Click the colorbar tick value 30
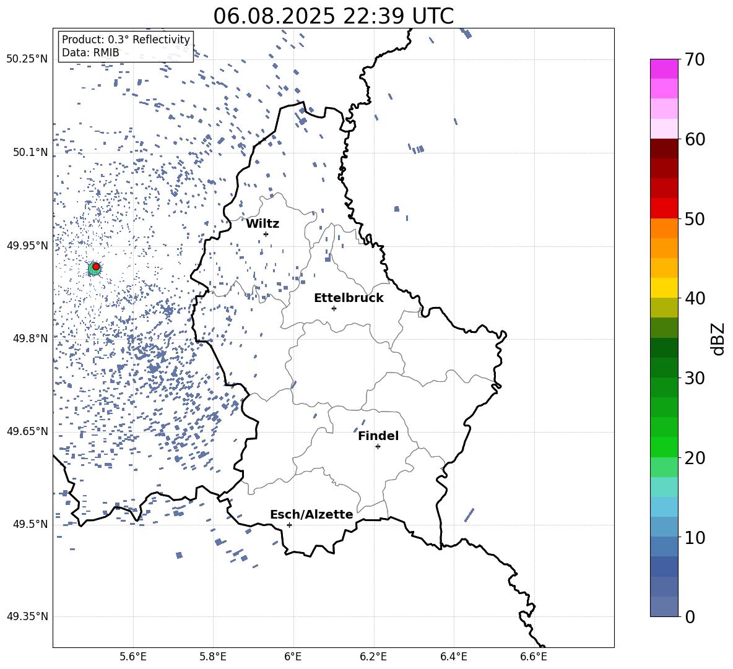The image size is (733, 669). [x=695, y=378]
